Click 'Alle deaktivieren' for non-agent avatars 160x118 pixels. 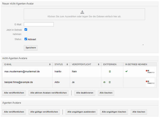tap(85, 93)
